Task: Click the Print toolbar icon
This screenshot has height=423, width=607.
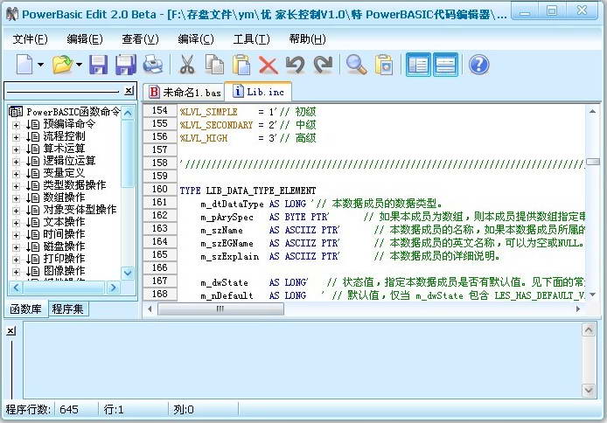Action: tap(153, 64)
